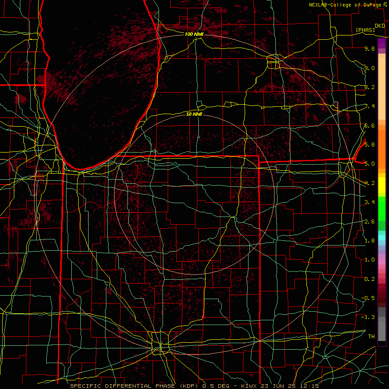Image resolution: width=389 pixels, height=389 pixels.
Task: Pick the bright yellow color bar segment
Action: coord(382,185)
